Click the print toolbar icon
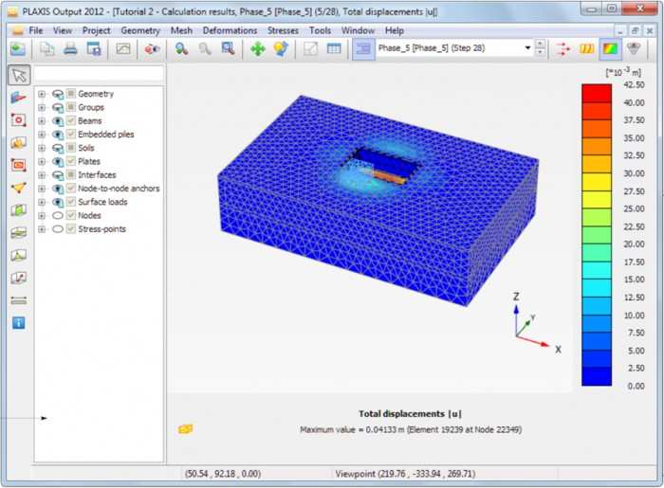 click(x=70, y=48)
